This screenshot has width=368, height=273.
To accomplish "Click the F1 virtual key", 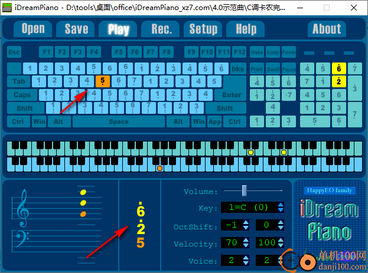I will click(x=46, y=52).
